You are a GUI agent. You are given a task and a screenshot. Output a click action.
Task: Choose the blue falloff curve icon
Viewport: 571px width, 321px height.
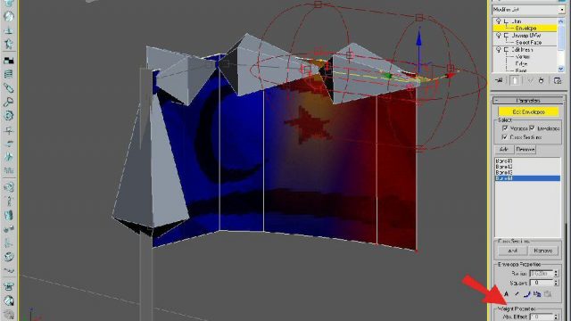tap(526, 294)
